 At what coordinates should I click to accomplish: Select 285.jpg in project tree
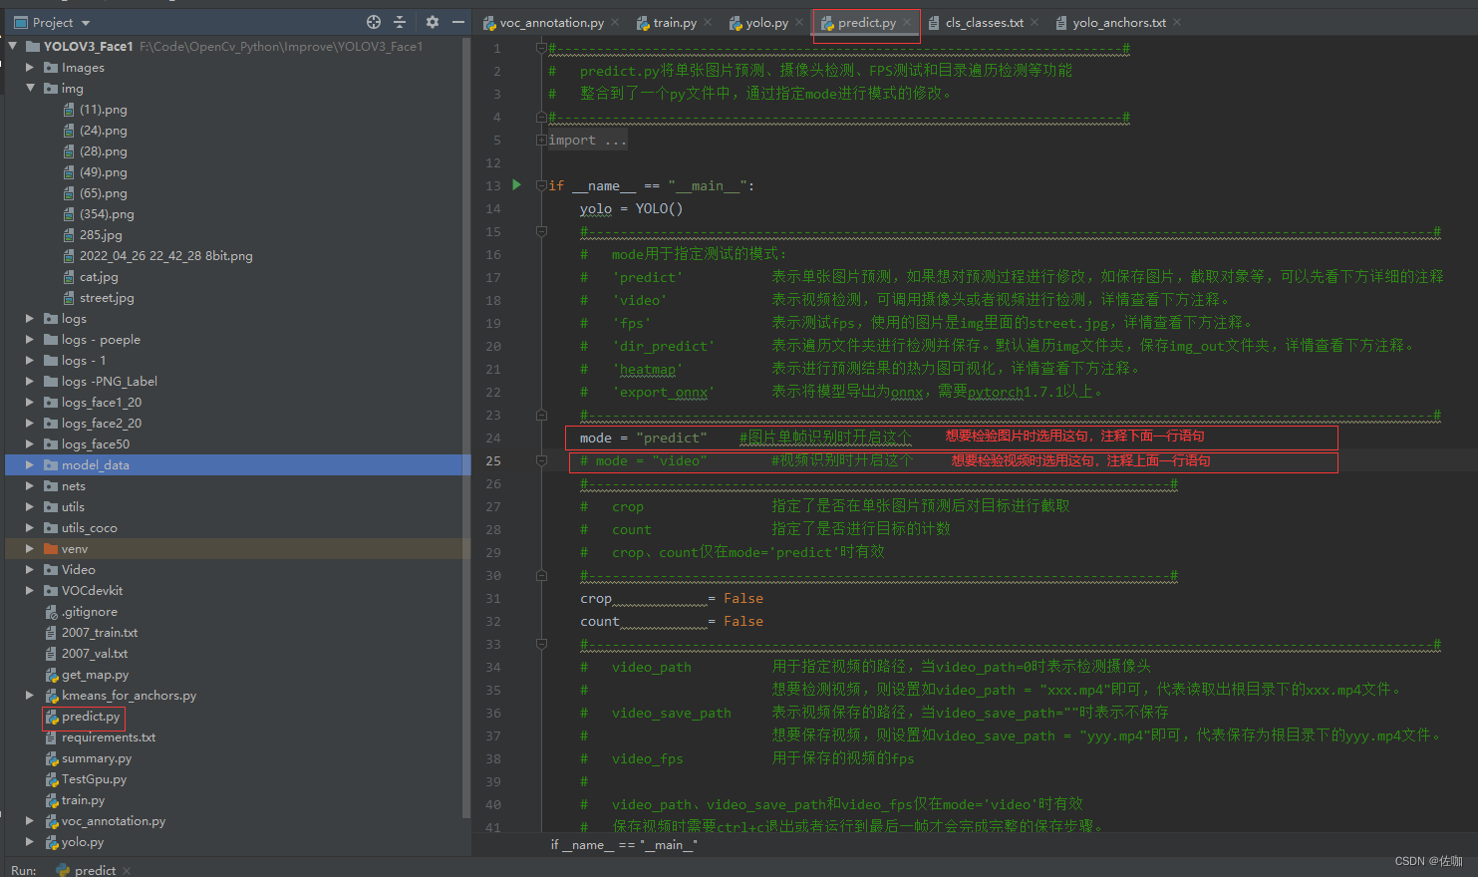[101, 234]
